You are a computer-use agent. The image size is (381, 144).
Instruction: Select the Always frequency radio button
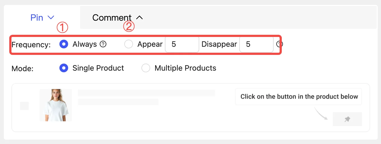point(64,44)
